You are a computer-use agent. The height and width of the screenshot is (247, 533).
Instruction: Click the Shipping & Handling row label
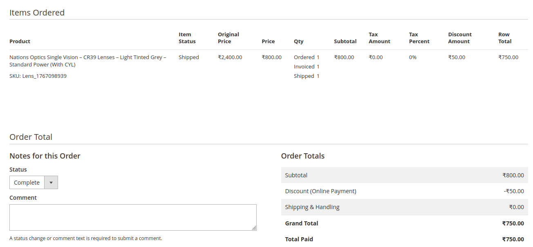pos(312,207)
